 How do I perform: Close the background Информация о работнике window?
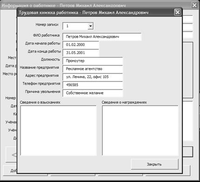194,5
